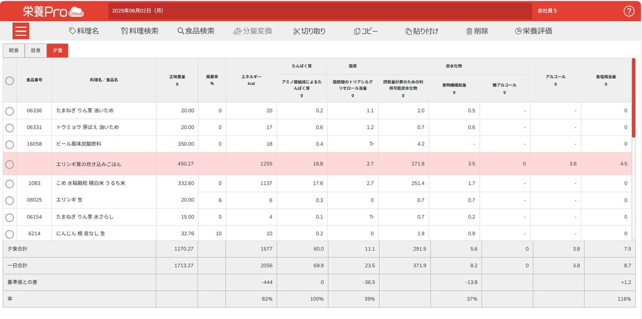Select the エリンギ茸の炊き込みごはん row radio button

tap(10, 164)
